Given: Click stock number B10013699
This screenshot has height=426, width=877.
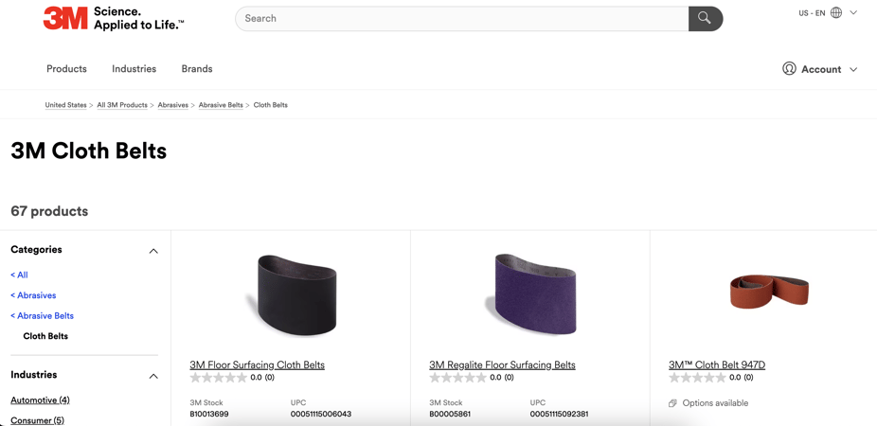Looking at the screenshot, I should (209, 415).
